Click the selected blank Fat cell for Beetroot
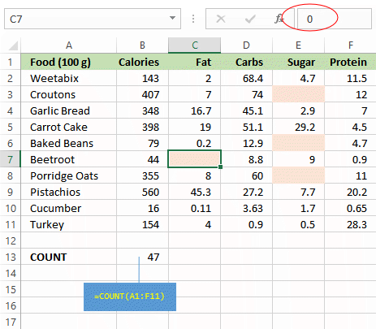 (x=194, y=159)
